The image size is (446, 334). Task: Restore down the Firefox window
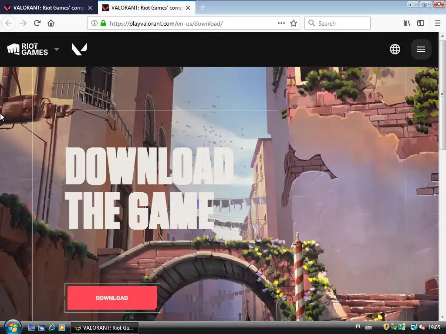coord(426,4)
